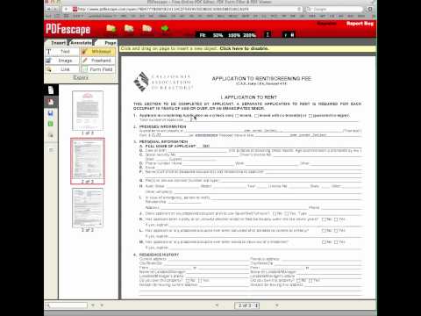
Task: Tick the No checkbox on question K row
Action: point(324,219)
